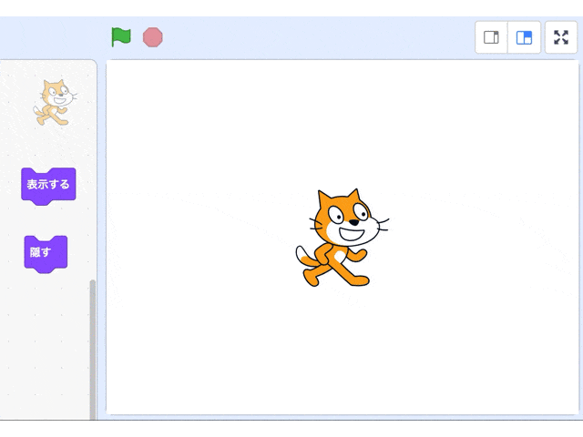Select the 隠す hide block
Screen dimensions: 583x437
pyautogui.click(x=46, y=254)
